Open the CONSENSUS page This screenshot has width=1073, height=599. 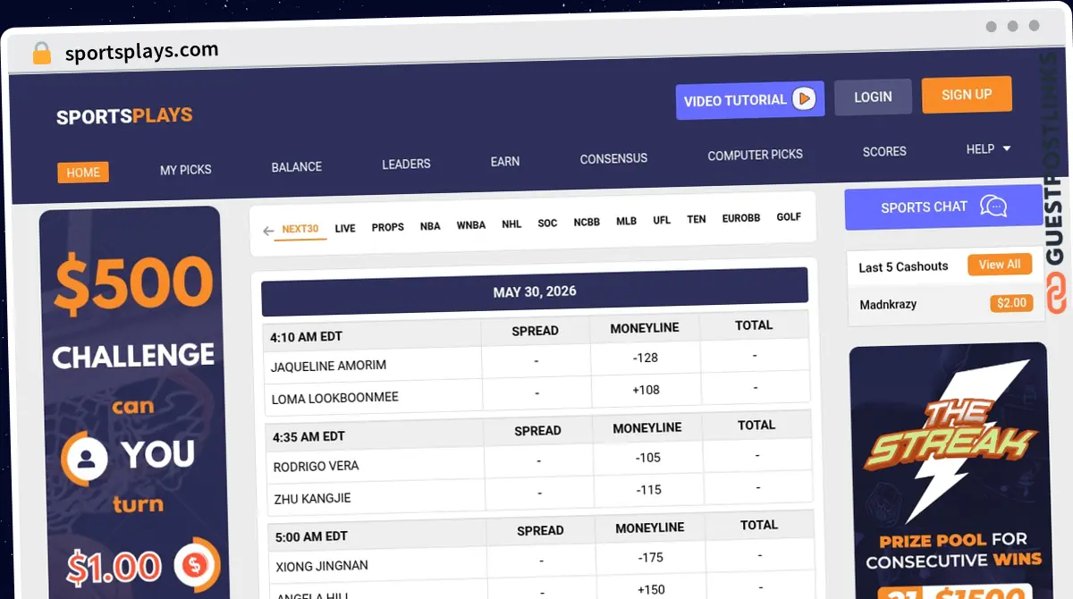[x=613, y=158]
